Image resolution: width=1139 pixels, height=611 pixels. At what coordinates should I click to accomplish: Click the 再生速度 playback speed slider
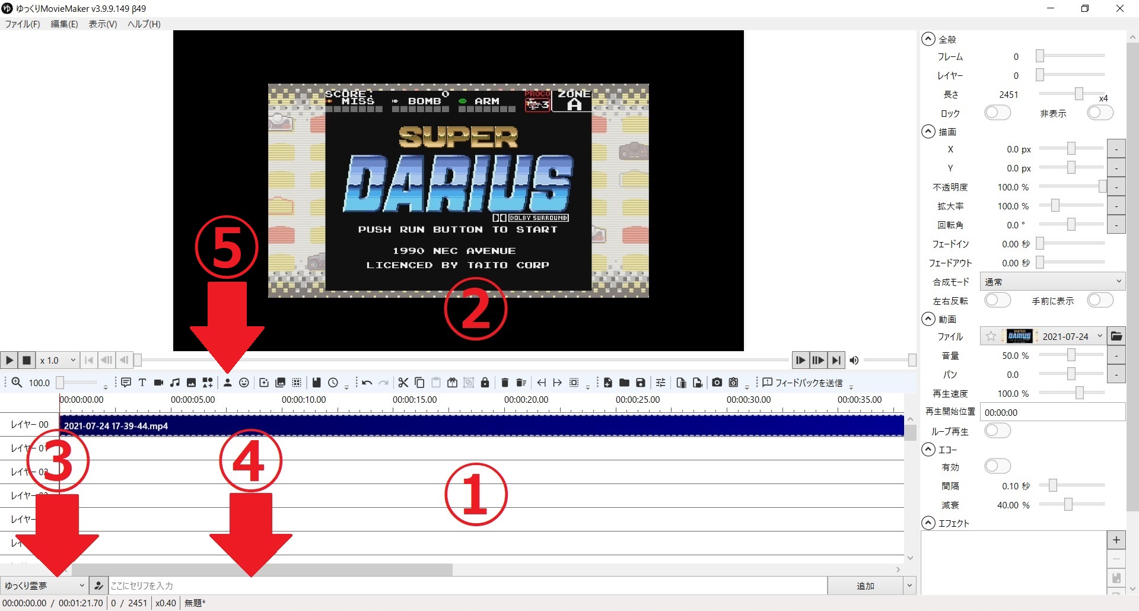pyautogui.click(x=1072, y=393)
